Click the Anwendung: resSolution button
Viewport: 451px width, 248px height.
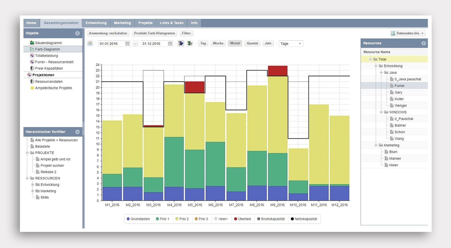click(108, 33)
